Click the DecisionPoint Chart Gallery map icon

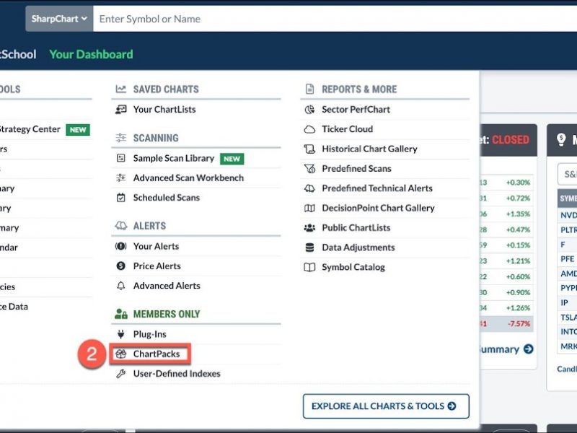point(309,208)
